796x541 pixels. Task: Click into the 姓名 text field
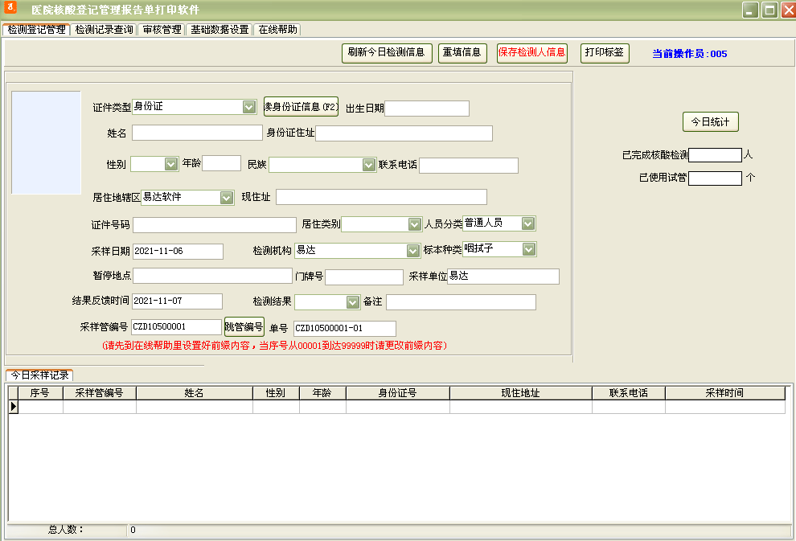click(198, 133)
